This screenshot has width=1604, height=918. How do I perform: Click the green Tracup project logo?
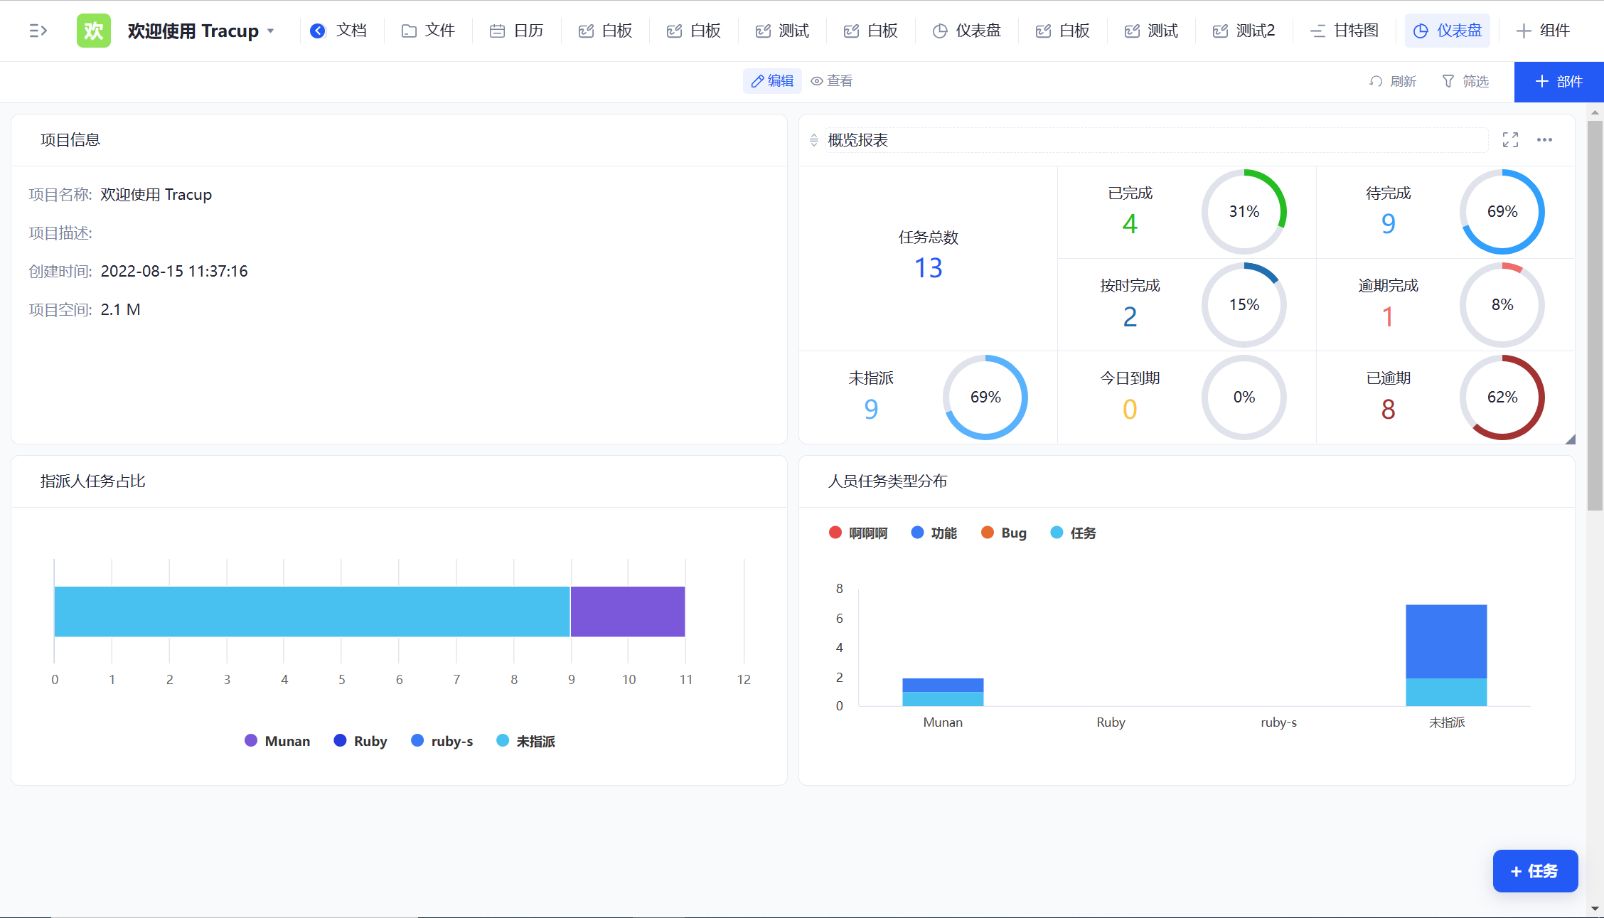click(x=93, y=31)
